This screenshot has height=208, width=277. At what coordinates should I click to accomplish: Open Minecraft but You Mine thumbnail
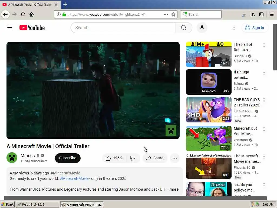(209, 138)
